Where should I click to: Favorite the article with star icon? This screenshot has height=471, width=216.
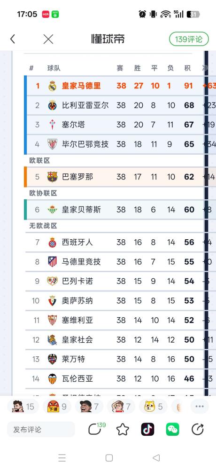[123, 430]
